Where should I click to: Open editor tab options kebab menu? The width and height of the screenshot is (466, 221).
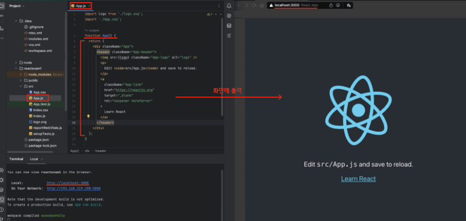pos(219,5)
